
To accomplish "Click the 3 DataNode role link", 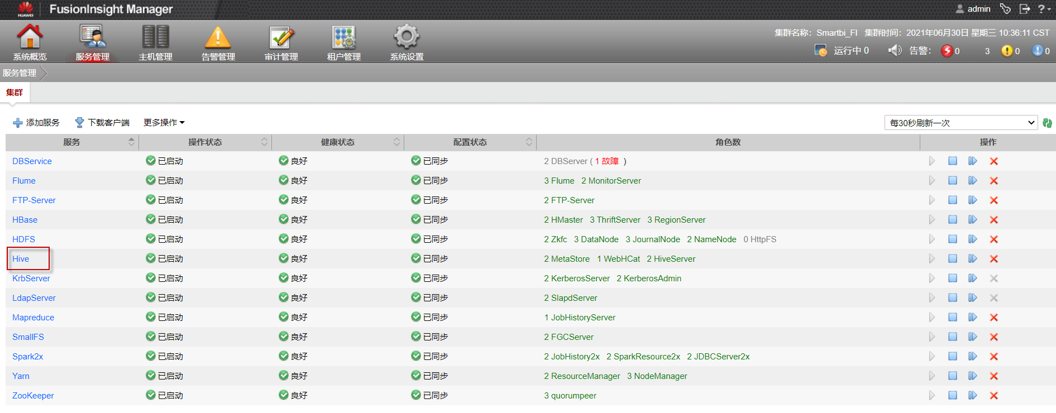I will tap(596, 239).
